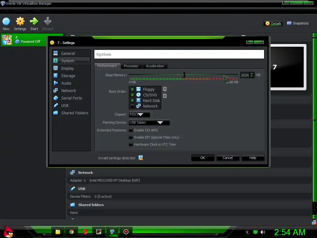Open Opera from the taskbar

85,232
